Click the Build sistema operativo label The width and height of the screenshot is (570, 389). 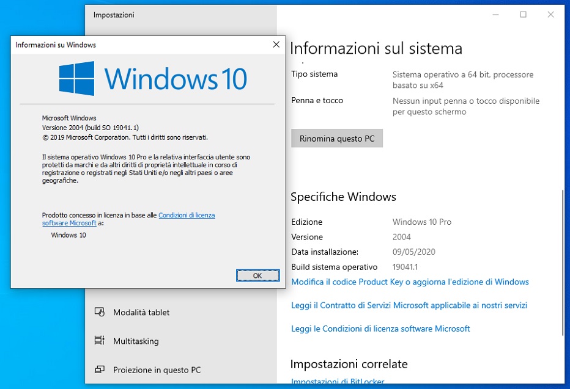(334, 267)
